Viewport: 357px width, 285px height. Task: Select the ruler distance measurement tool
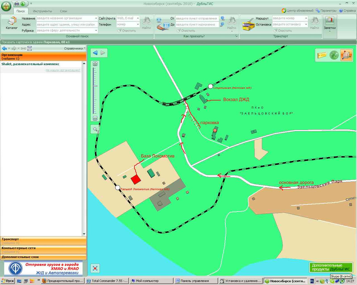tap(322, 55)
